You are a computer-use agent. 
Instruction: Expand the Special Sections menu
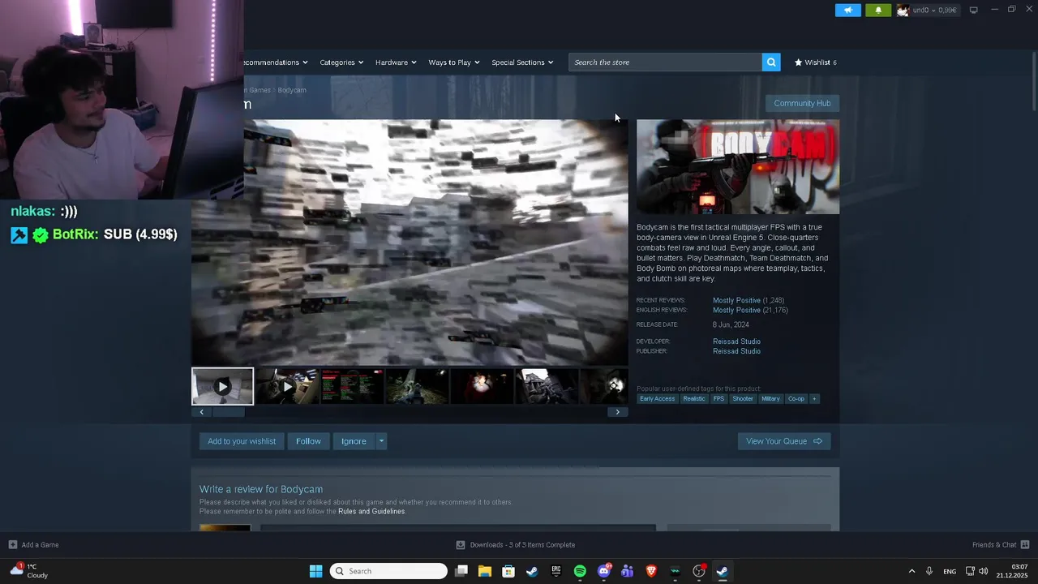522,62
